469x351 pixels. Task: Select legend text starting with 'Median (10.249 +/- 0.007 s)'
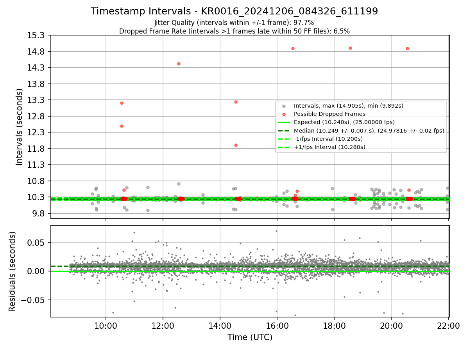point(369,131)
